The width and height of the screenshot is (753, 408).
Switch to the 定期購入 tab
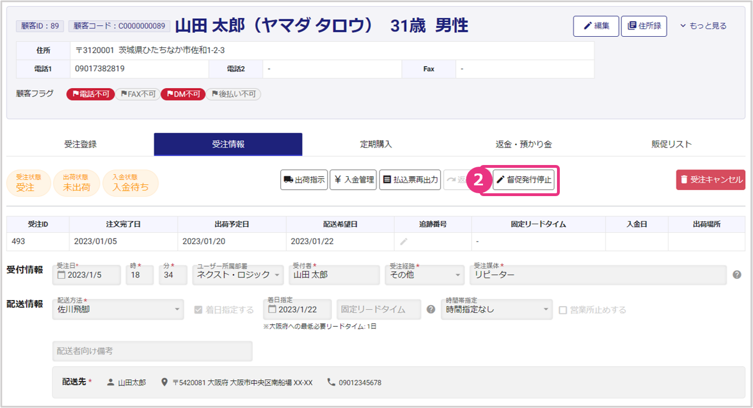point(376,144)
